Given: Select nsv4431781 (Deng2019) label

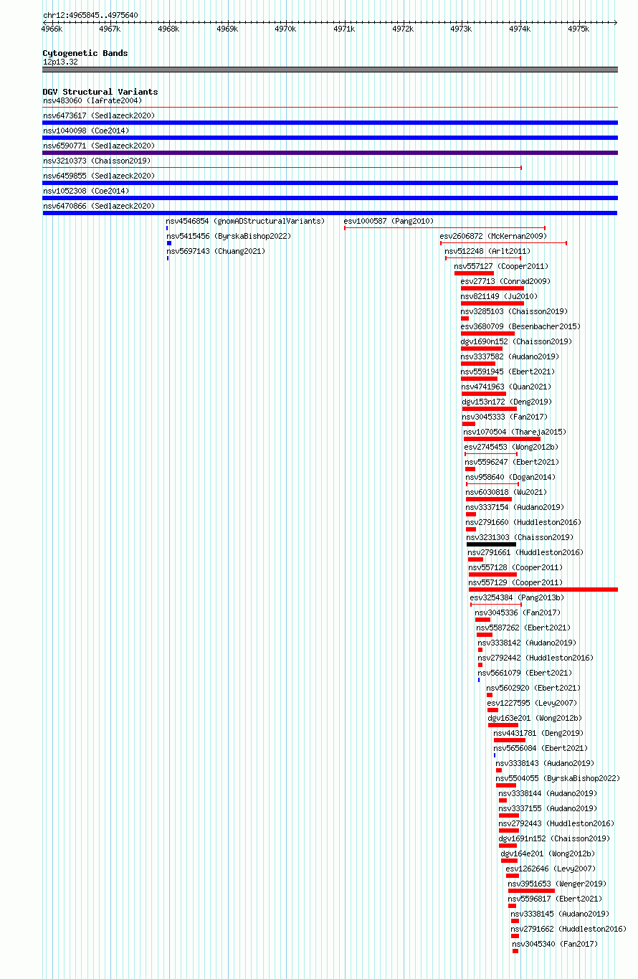Looking at the screenshot, I should 538,733.
